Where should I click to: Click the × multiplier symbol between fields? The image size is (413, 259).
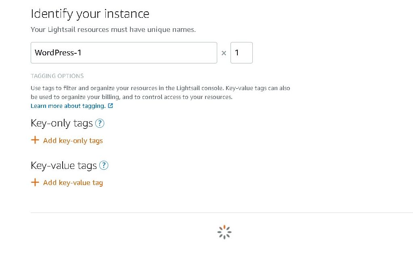pyautogui.click(x=224, y=53)
